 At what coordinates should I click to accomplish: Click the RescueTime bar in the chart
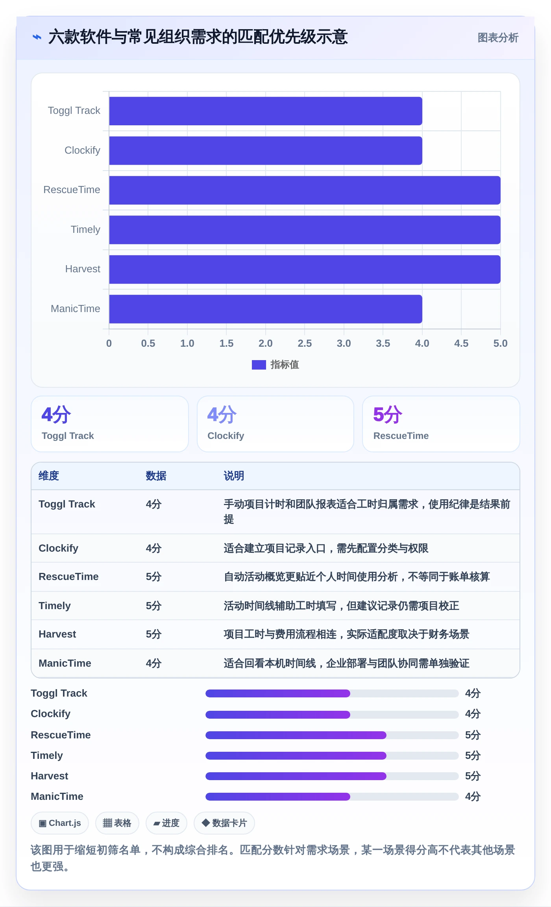[305, 190]
